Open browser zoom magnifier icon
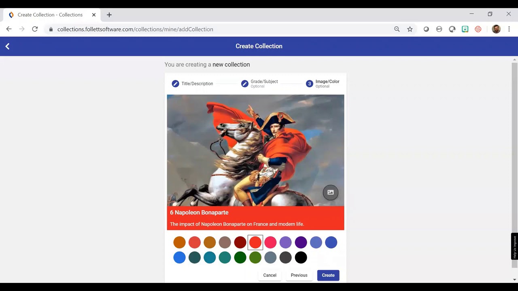 (x=397, y=29)
